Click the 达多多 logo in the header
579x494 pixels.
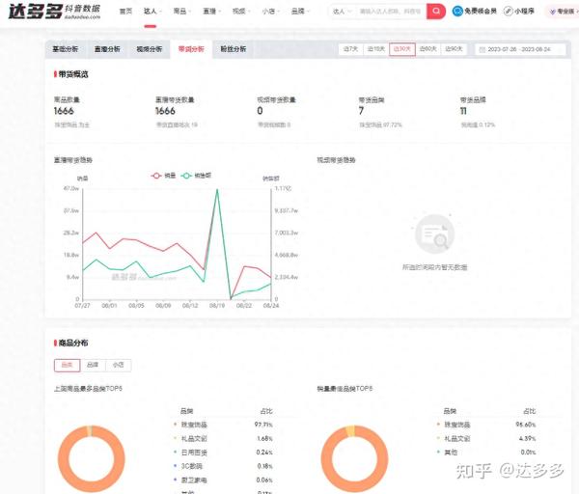coord(54,12)
